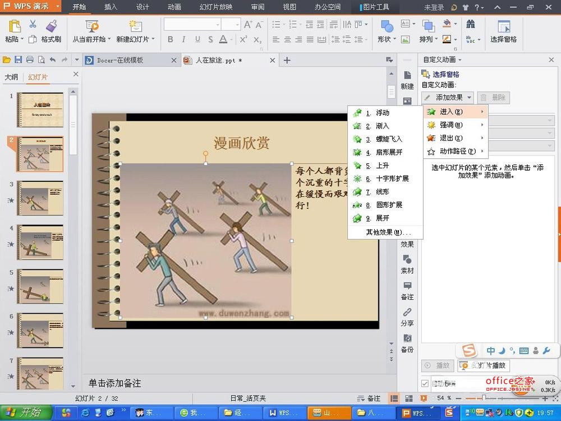Open the Selection Pane from ribbon
The image size is (561, 421).
pos(503,31)
